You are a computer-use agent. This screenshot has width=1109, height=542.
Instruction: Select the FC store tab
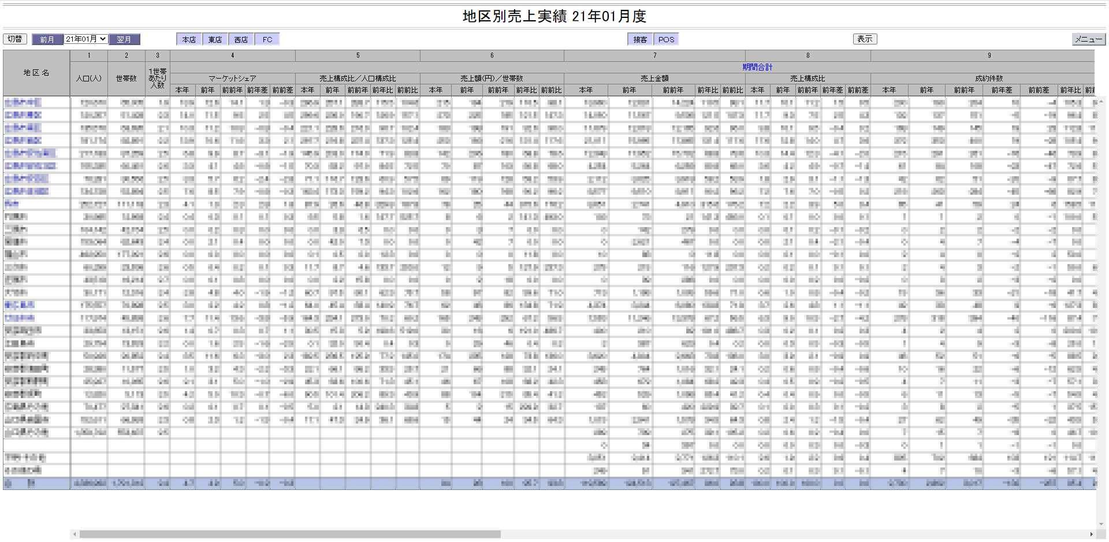pyautogui.click(x=267, y=39)
